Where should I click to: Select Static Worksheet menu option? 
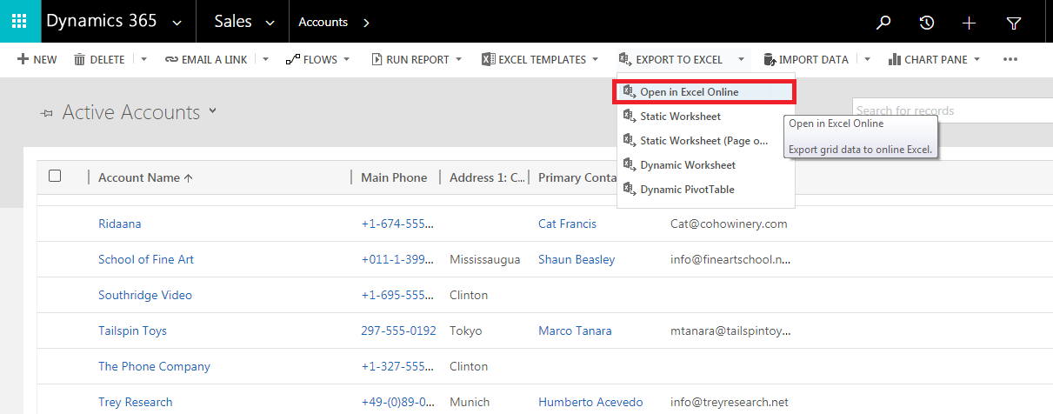pos(705,116)
